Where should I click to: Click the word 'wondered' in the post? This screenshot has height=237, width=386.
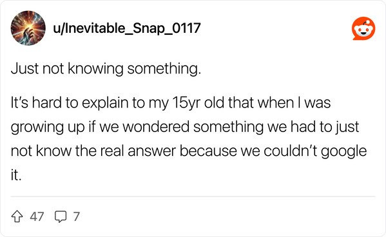(156, 127)
